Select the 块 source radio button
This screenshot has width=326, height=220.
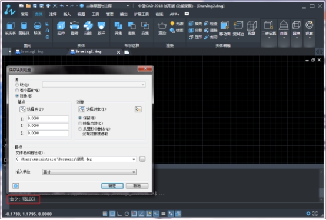[x=17, y=85]
